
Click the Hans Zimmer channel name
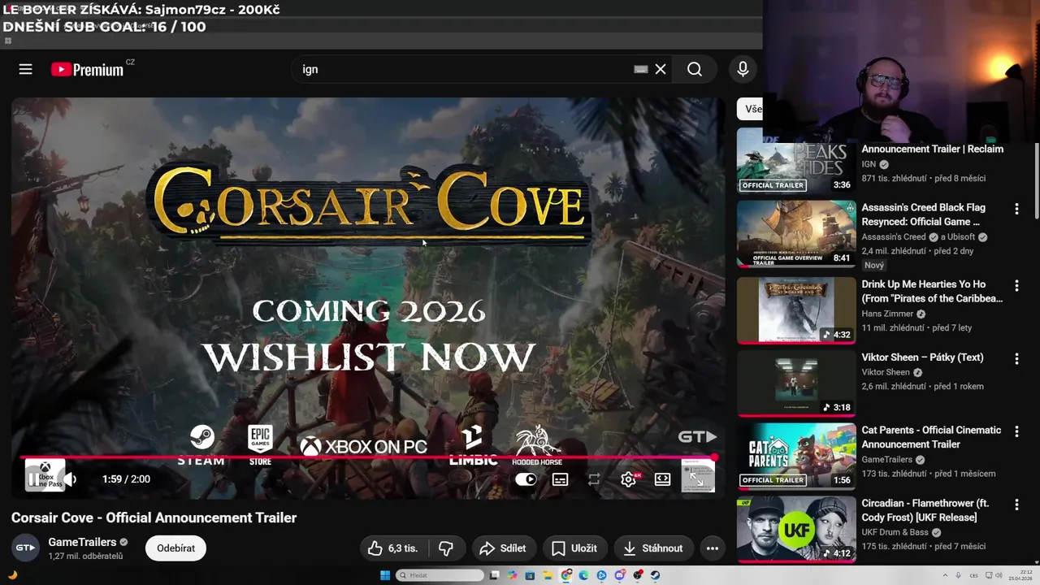coord(886,314)
